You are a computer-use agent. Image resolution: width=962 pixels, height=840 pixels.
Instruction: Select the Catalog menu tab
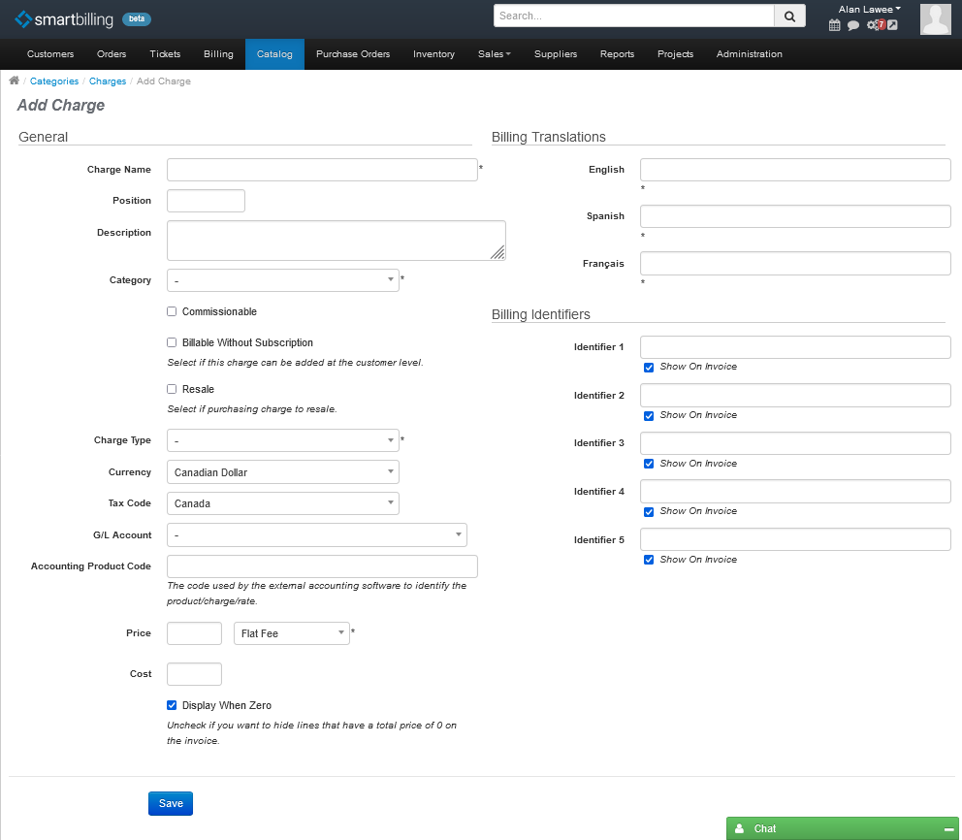274,54
